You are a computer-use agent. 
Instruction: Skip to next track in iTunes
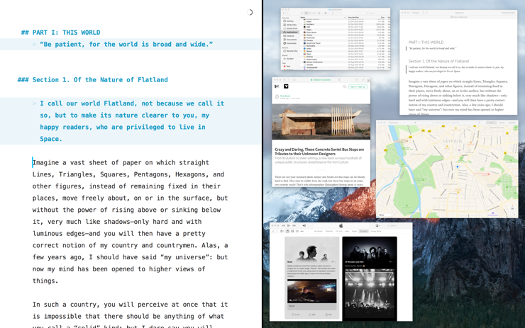point(294,226)
